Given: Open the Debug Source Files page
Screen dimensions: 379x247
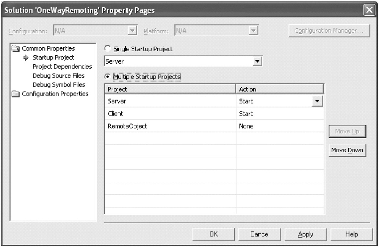Looking at the screenshot, I should tap(59, 76).
